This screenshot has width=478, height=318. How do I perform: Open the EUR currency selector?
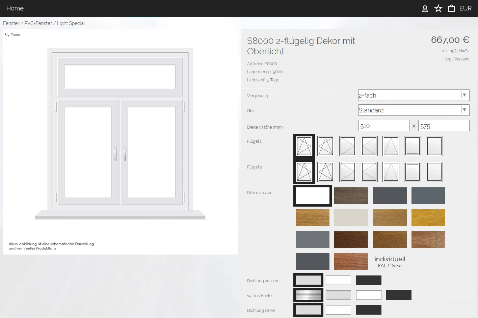(x=465, y=8)
